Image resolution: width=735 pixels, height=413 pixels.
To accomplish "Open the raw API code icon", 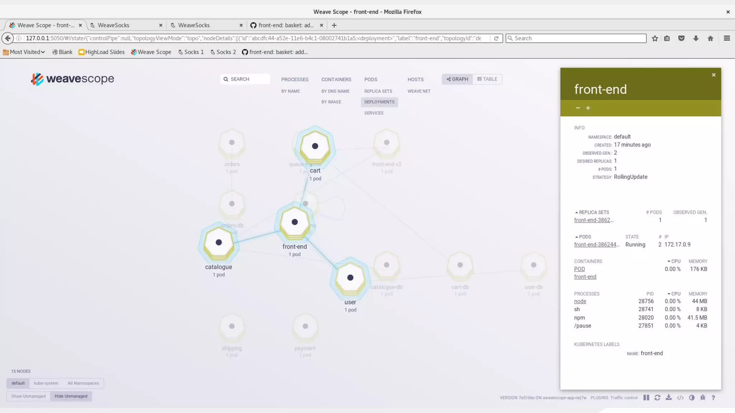I will click(x=680, y=398).
